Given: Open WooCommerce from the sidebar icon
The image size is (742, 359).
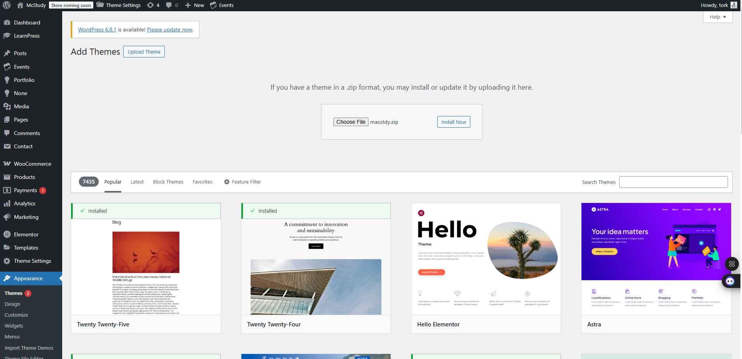Looking at the screenshot, I should click(7, 164).
